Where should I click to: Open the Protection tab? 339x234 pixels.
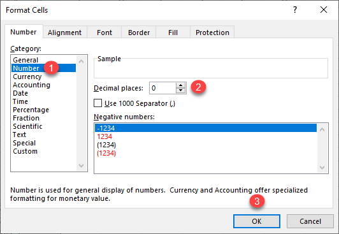click(x=212, y=33)
